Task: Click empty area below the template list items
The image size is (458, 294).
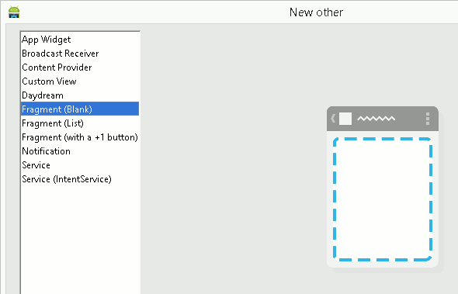Action: click(80, 240)
